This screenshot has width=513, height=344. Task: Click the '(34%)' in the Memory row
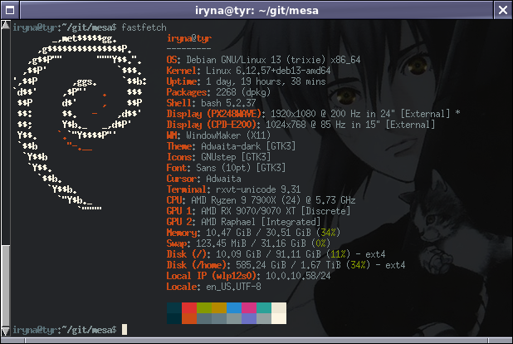[328, 233]
